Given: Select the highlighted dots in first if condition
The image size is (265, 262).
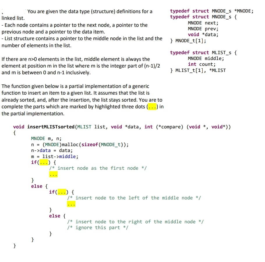Looking at the screenshot, I should point(43,162).
